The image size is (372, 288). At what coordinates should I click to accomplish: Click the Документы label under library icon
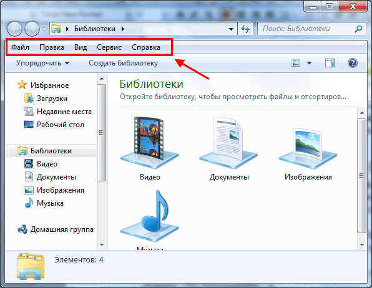pos(229,177)
